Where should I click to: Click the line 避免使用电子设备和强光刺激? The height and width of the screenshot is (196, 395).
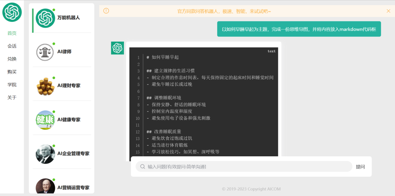(x=178, y=118)
